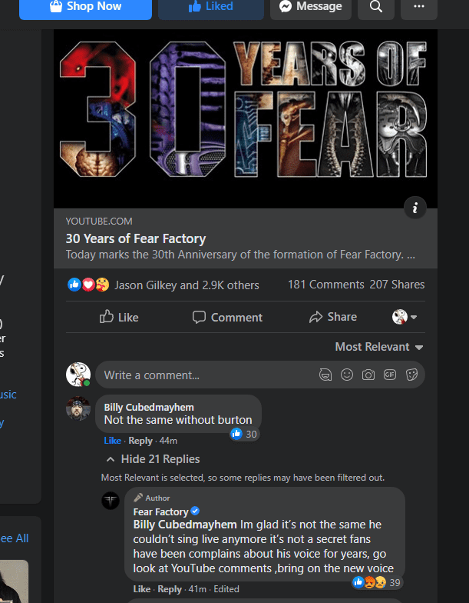Click the Write a comment field
Viewport: 469px width, 603px height.
207,375
